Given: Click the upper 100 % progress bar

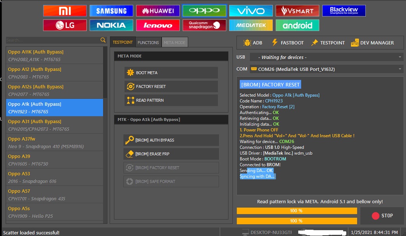Looking at the screenshot, I should [x=297, y=211].
